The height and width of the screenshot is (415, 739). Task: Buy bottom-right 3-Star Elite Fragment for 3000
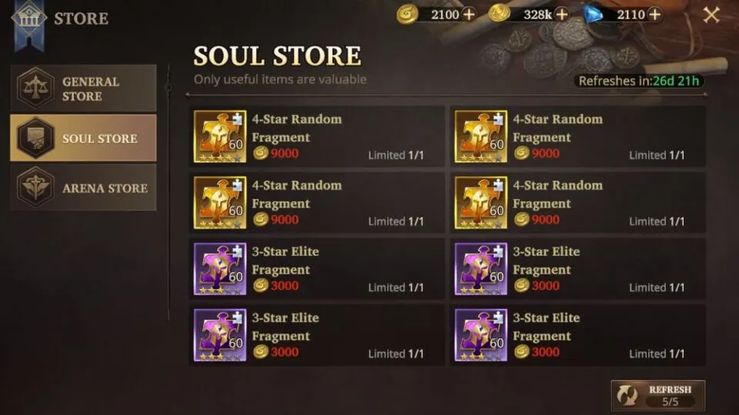(578, 335)
